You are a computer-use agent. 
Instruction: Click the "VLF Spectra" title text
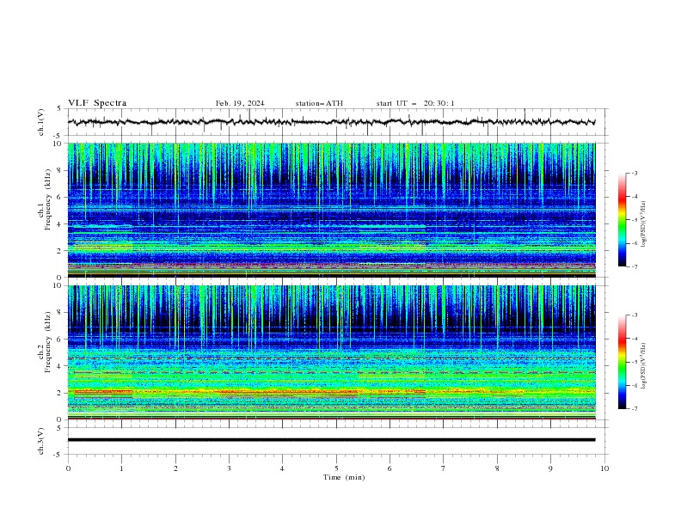point(97,103)
